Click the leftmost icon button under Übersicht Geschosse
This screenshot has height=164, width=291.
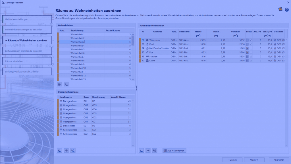59,150
